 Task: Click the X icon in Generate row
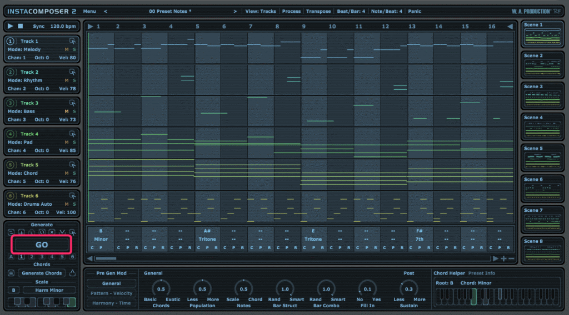[52, 232]
